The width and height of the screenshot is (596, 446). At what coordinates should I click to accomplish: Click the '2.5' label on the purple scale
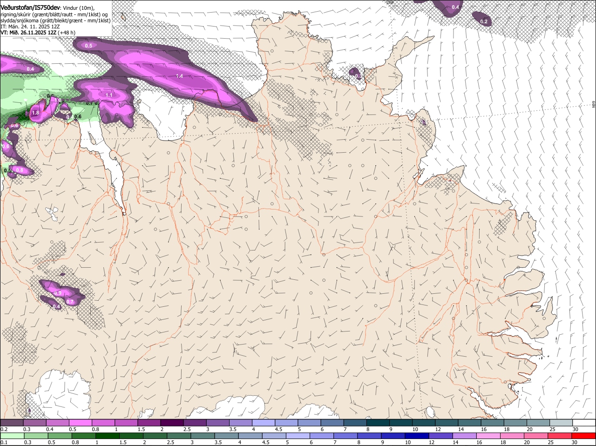tap(187, 429)
